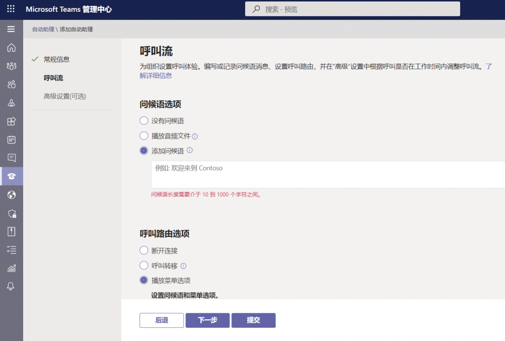The height and width of the screenshot is (341, 505).
Task: Click the 后退 button
Action: pyautogui.click(x=162, y=320)
